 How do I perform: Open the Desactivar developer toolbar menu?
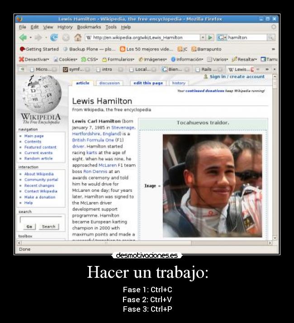pos(34,59)
